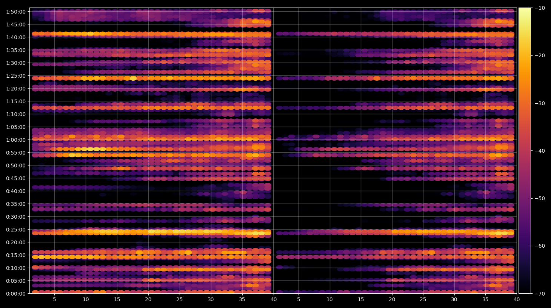
Task: Select the 0:05:00 y-axis tick label
Action: click(x=16, y=281)
